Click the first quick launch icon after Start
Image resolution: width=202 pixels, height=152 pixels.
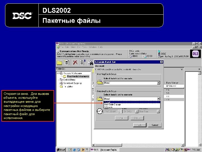(x=70, y=150)
